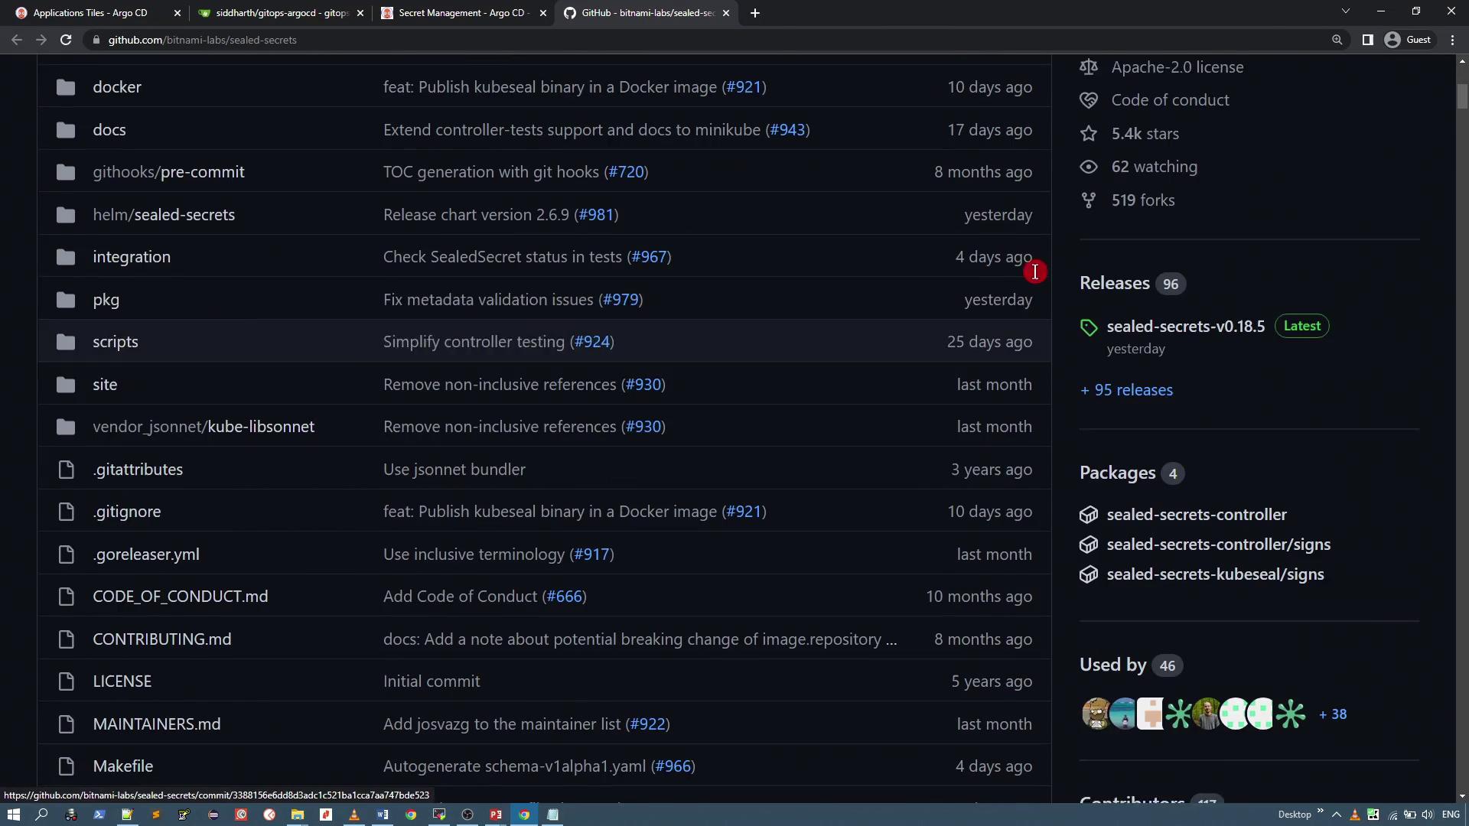Click the fork icon beside 519 forks
This screenshot has width=1469, height=826.
tap(1088, 200)
